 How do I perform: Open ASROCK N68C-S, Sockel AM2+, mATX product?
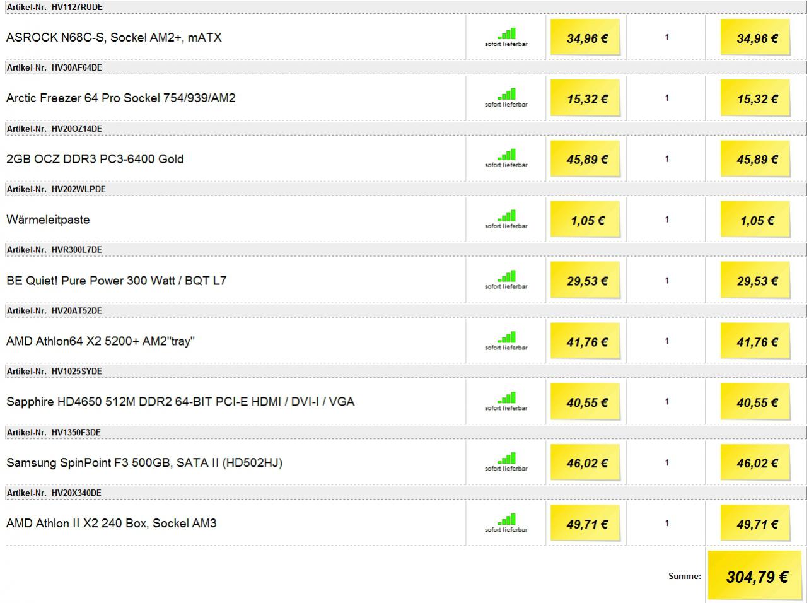[114, 37]
